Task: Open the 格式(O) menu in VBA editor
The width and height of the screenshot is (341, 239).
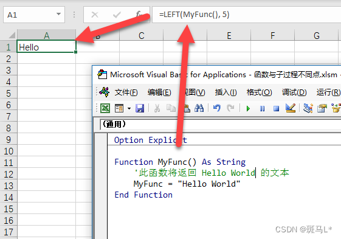Action: coord(259,92)
